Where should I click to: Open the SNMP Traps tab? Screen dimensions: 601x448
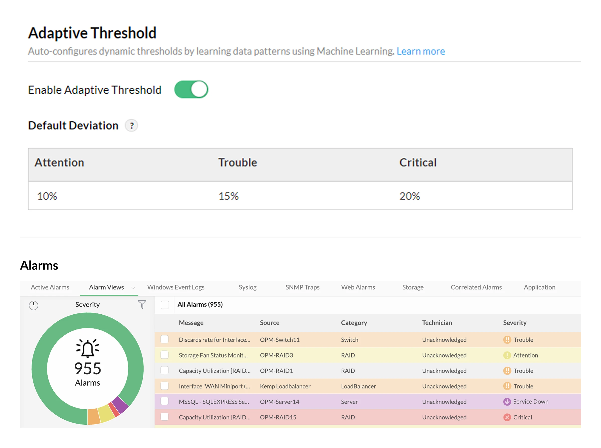point(302,287)
